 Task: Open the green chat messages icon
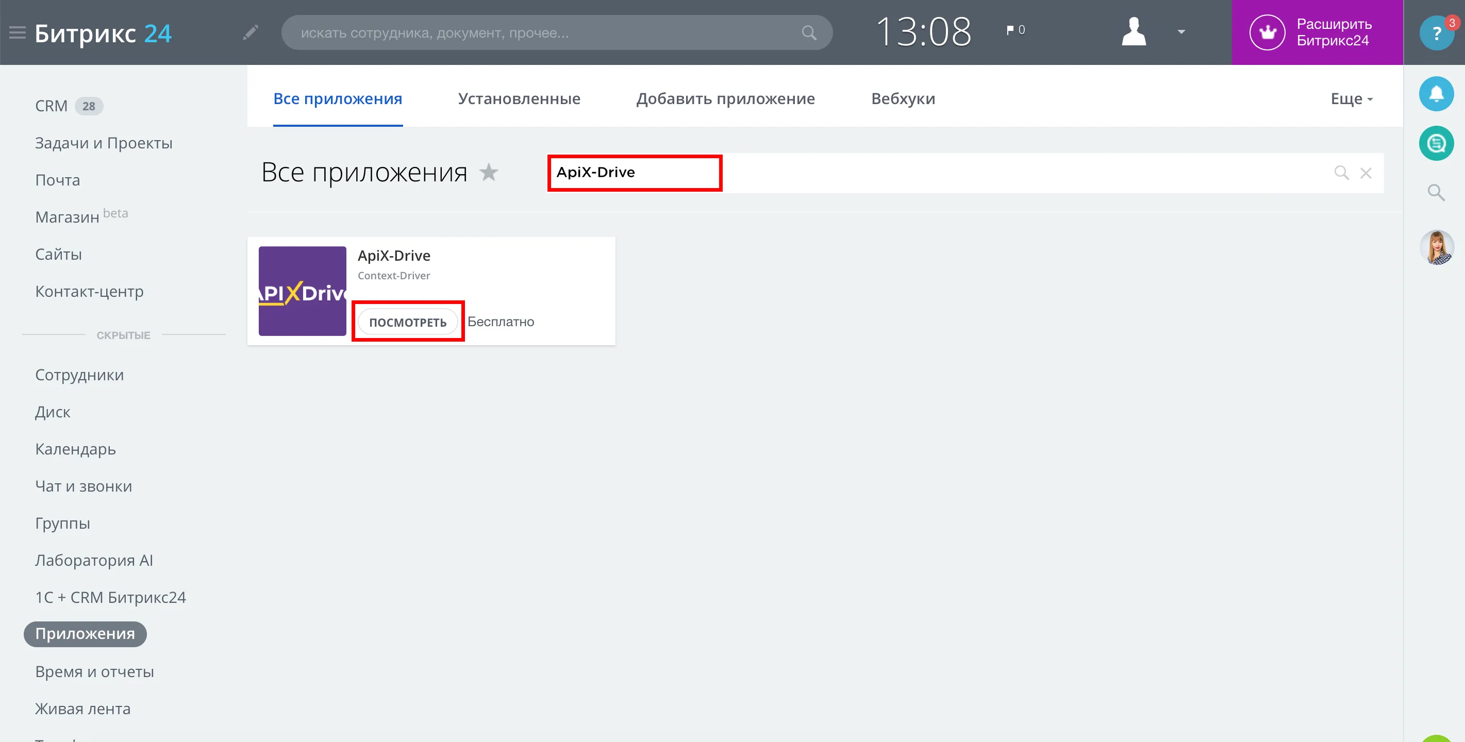1437,143
